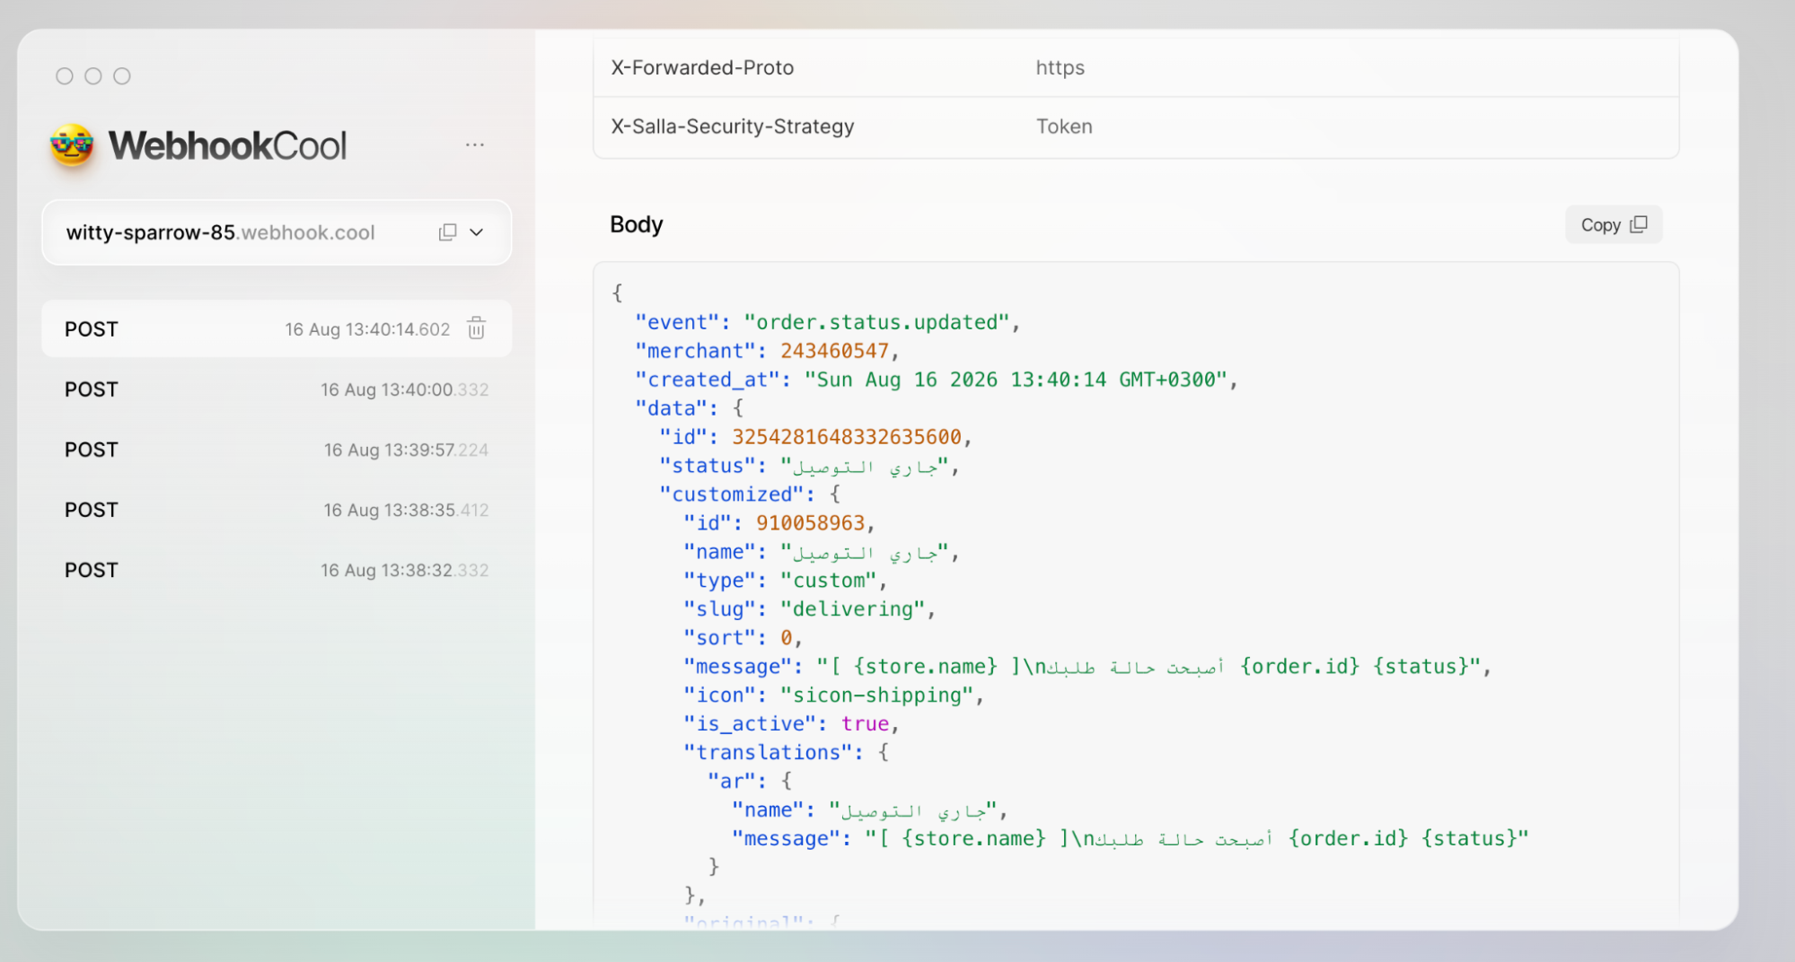
Task: Click the Body section heading
Action: (637, 224)
